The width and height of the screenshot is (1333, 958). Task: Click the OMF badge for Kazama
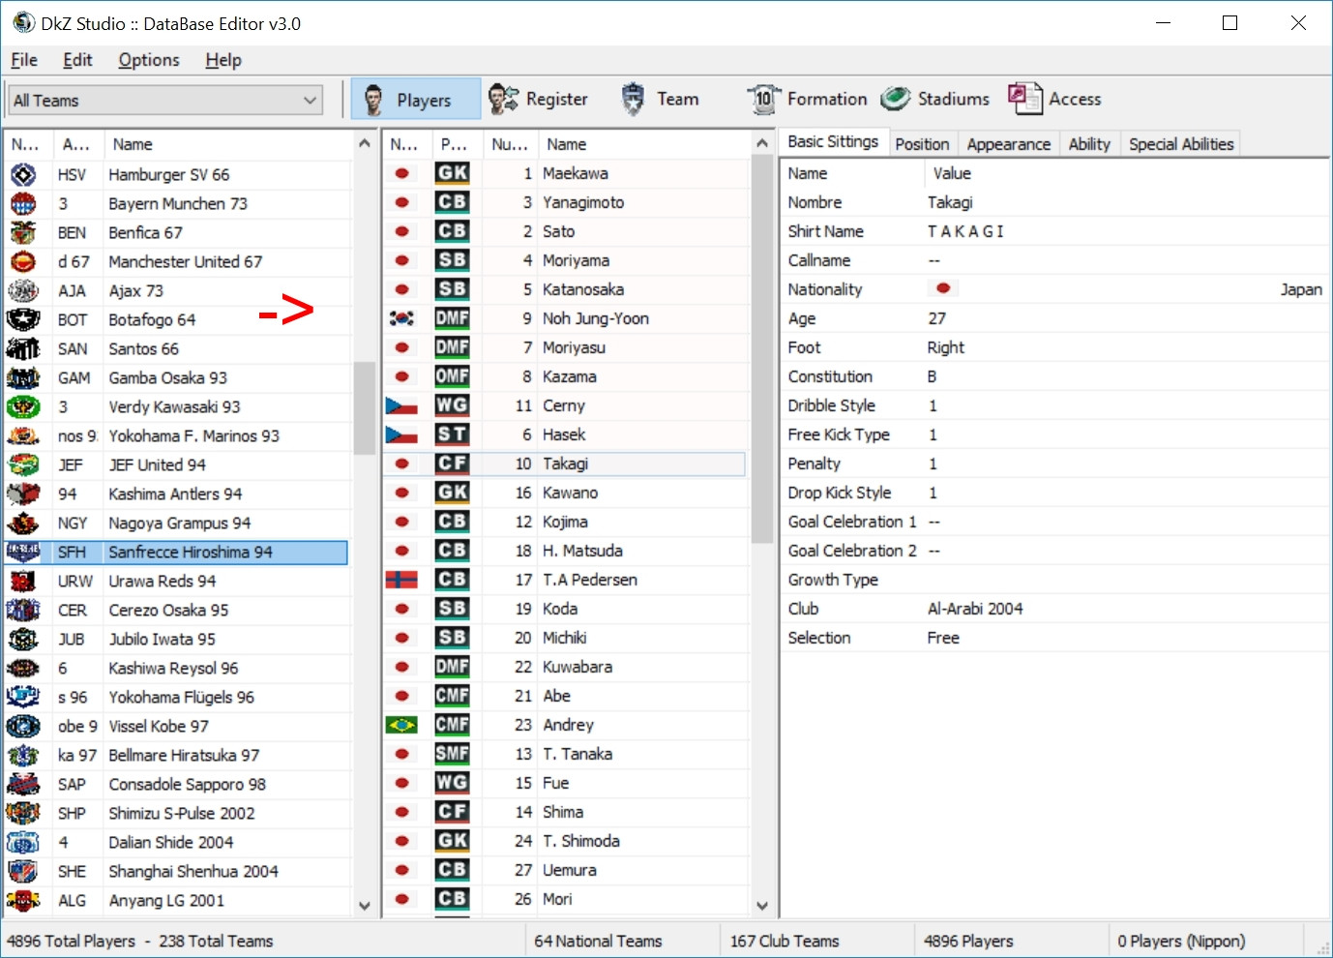(452, 376)
